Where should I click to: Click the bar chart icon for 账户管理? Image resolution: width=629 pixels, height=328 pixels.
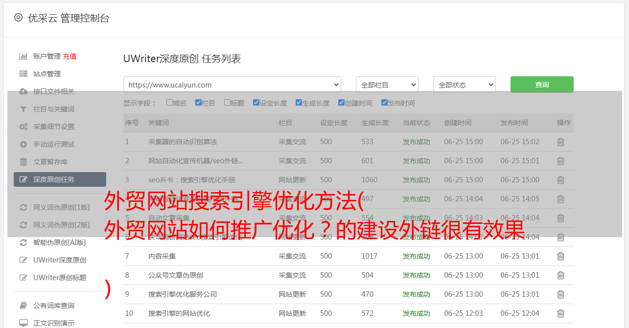click(x=23, y=56)
